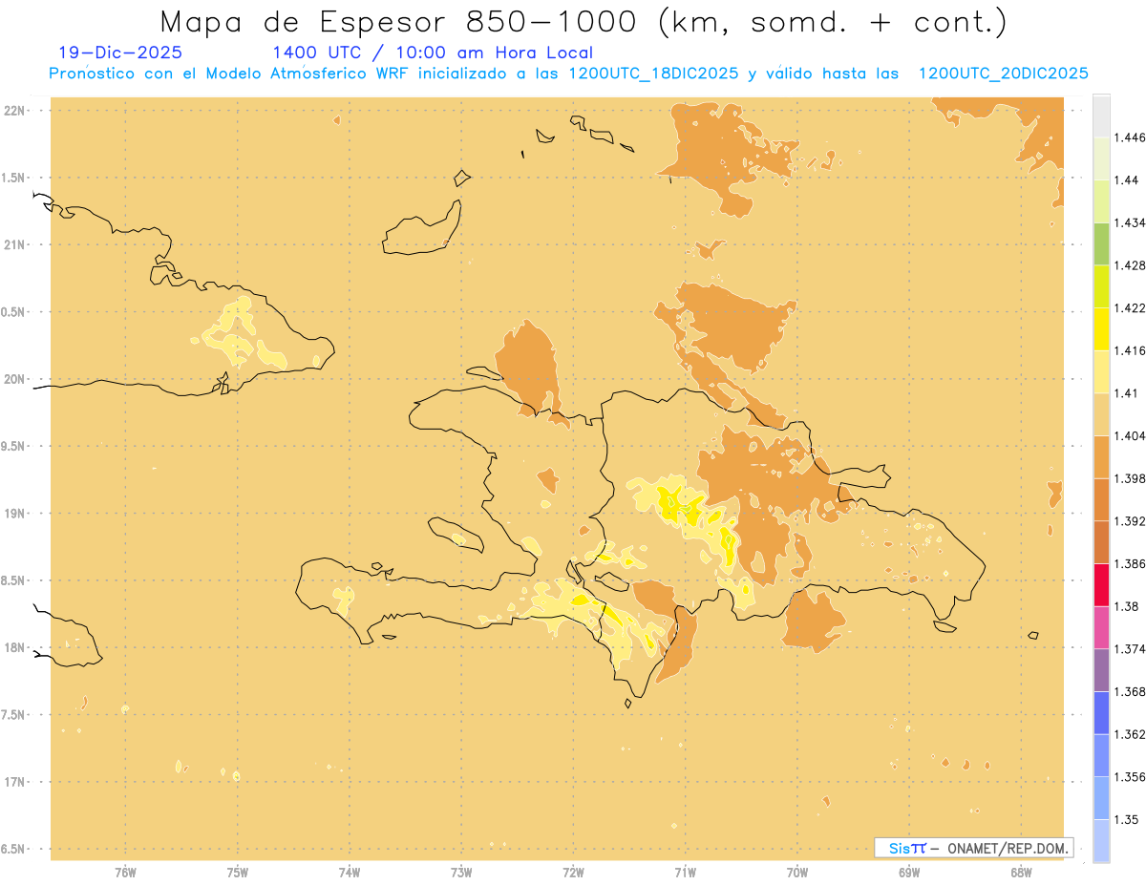1146x885 pixels.
Task: Click the 72W longitude axis label
Action: [574, 872]
